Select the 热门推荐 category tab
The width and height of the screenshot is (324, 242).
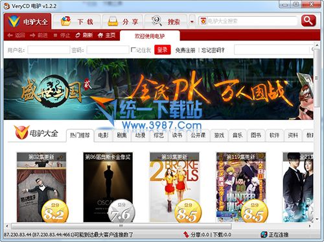point(80,136)
